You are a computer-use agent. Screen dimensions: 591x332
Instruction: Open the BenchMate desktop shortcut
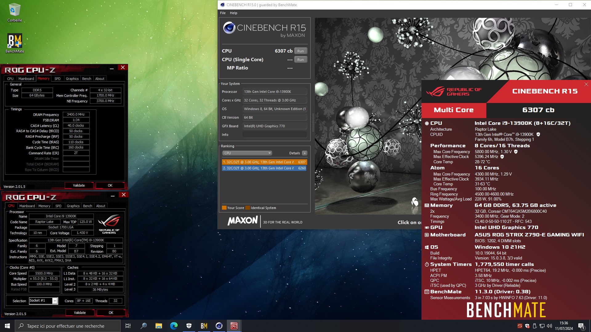coord(14,43)
